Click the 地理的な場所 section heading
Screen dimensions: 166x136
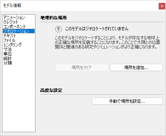tap(53, 18)
